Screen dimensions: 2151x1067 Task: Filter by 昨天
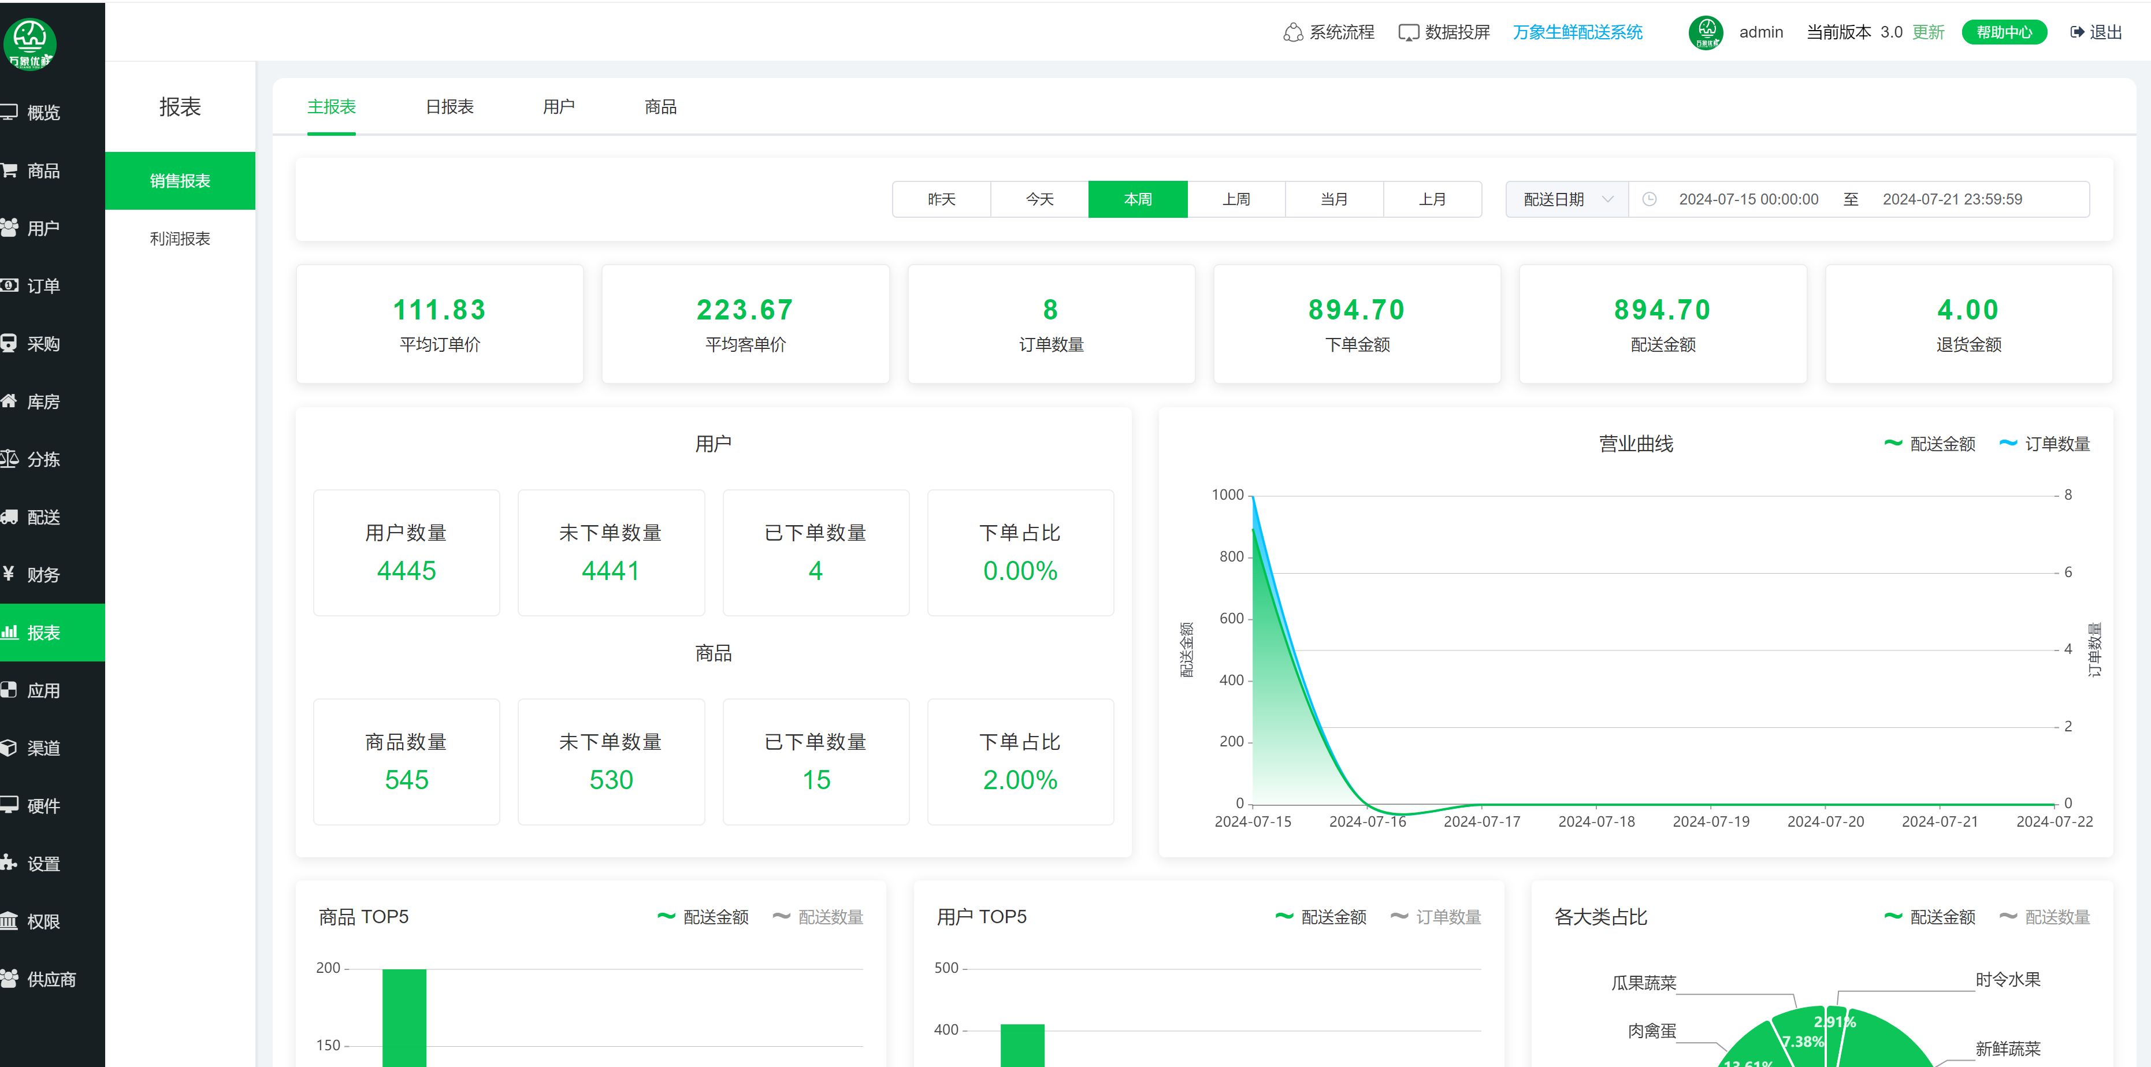click(x=942, y=199)
